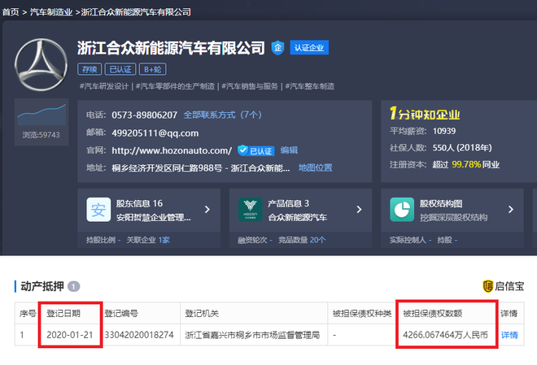Click the 认证企业 button
This screenshot has height=365, width=537.
tap(309, 47)
